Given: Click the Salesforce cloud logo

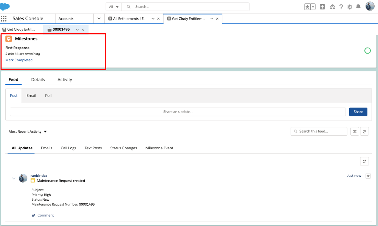Looking at the screenshot, I should pos(5,7).
